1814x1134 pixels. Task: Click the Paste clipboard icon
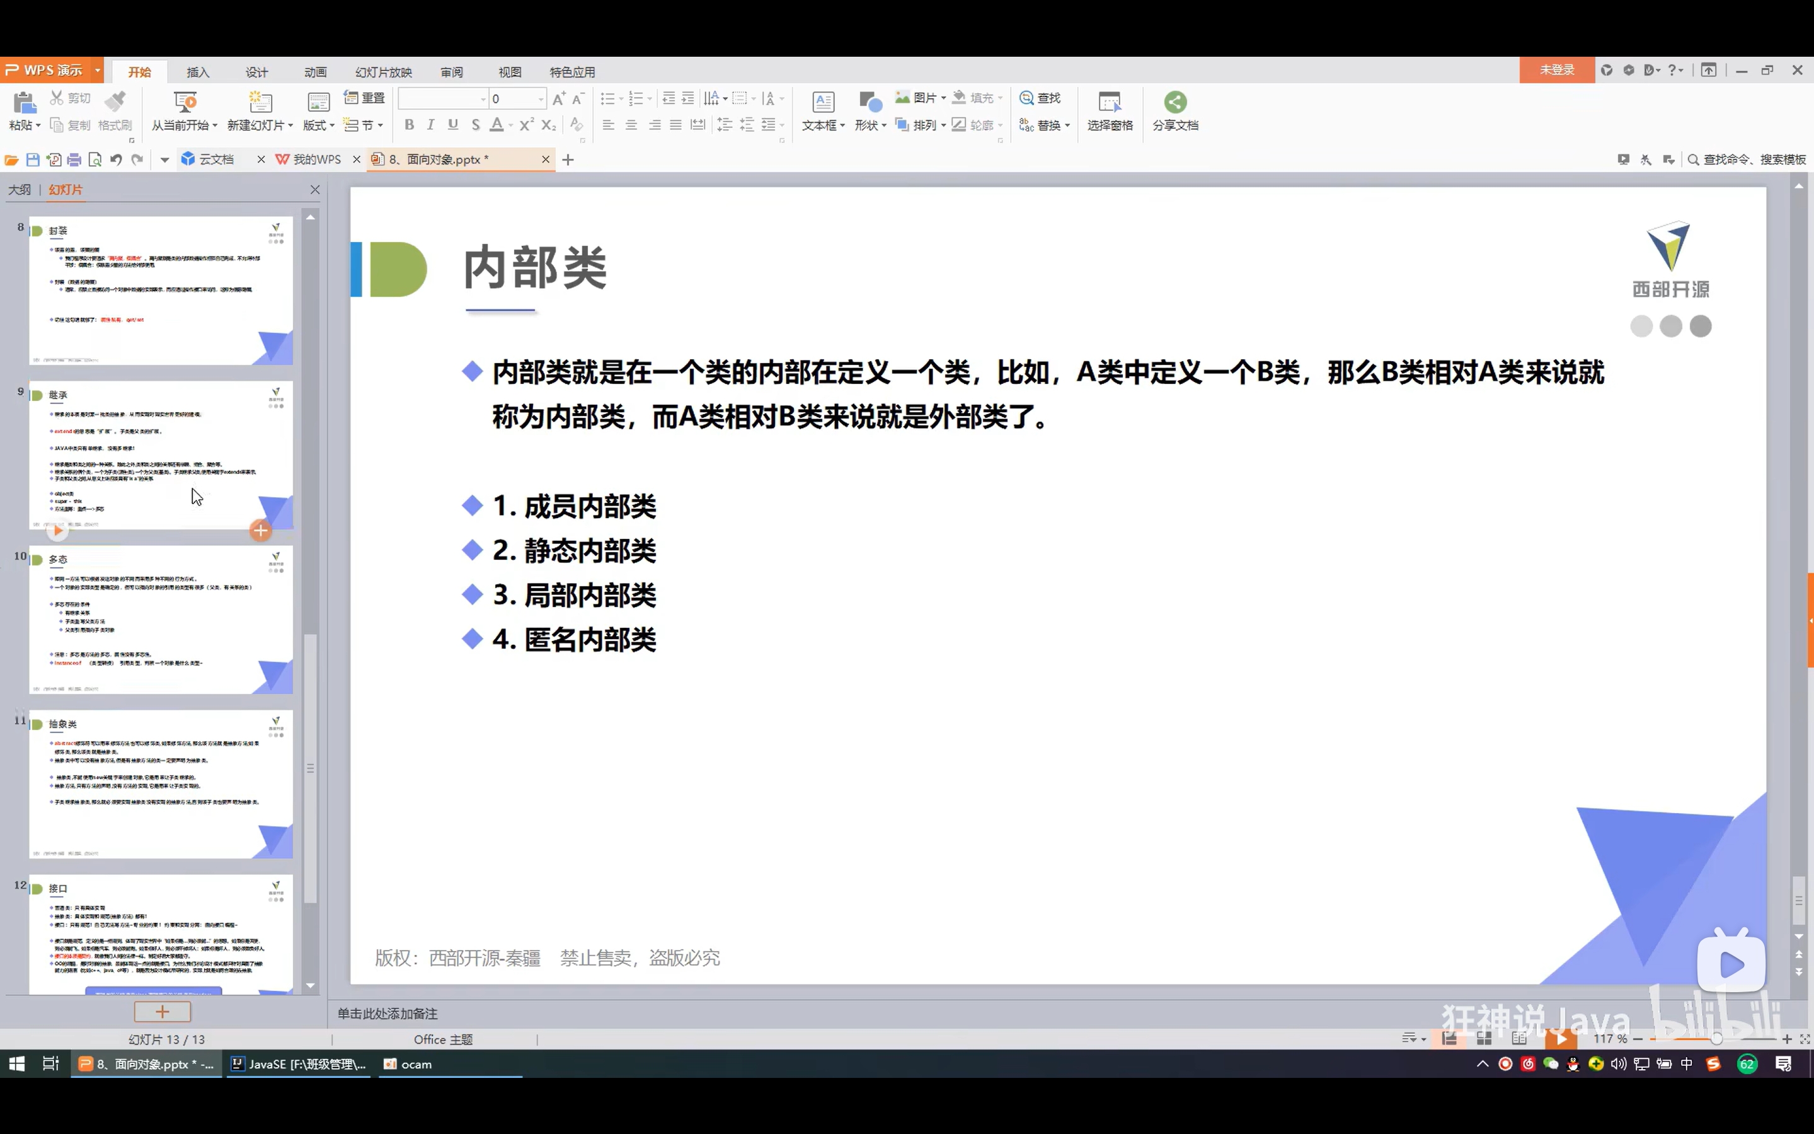pyautogui.click(x=24, y=103)
